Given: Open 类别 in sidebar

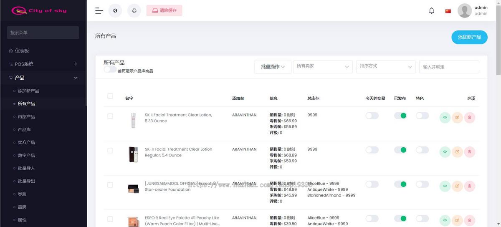Looking at the screenshot, I should tap(22, 194).
